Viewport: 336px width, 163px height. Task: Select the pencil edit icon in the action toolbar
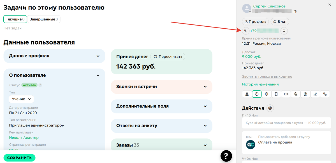click(x=315, y=94)
